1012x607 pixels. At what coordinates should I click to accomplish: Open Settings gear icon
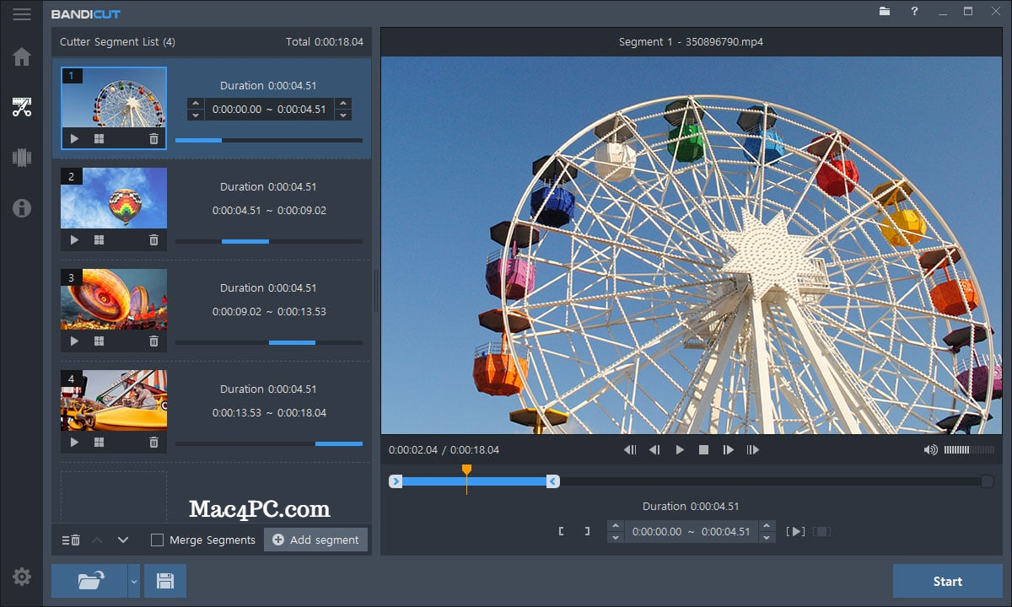click(22, 577)
